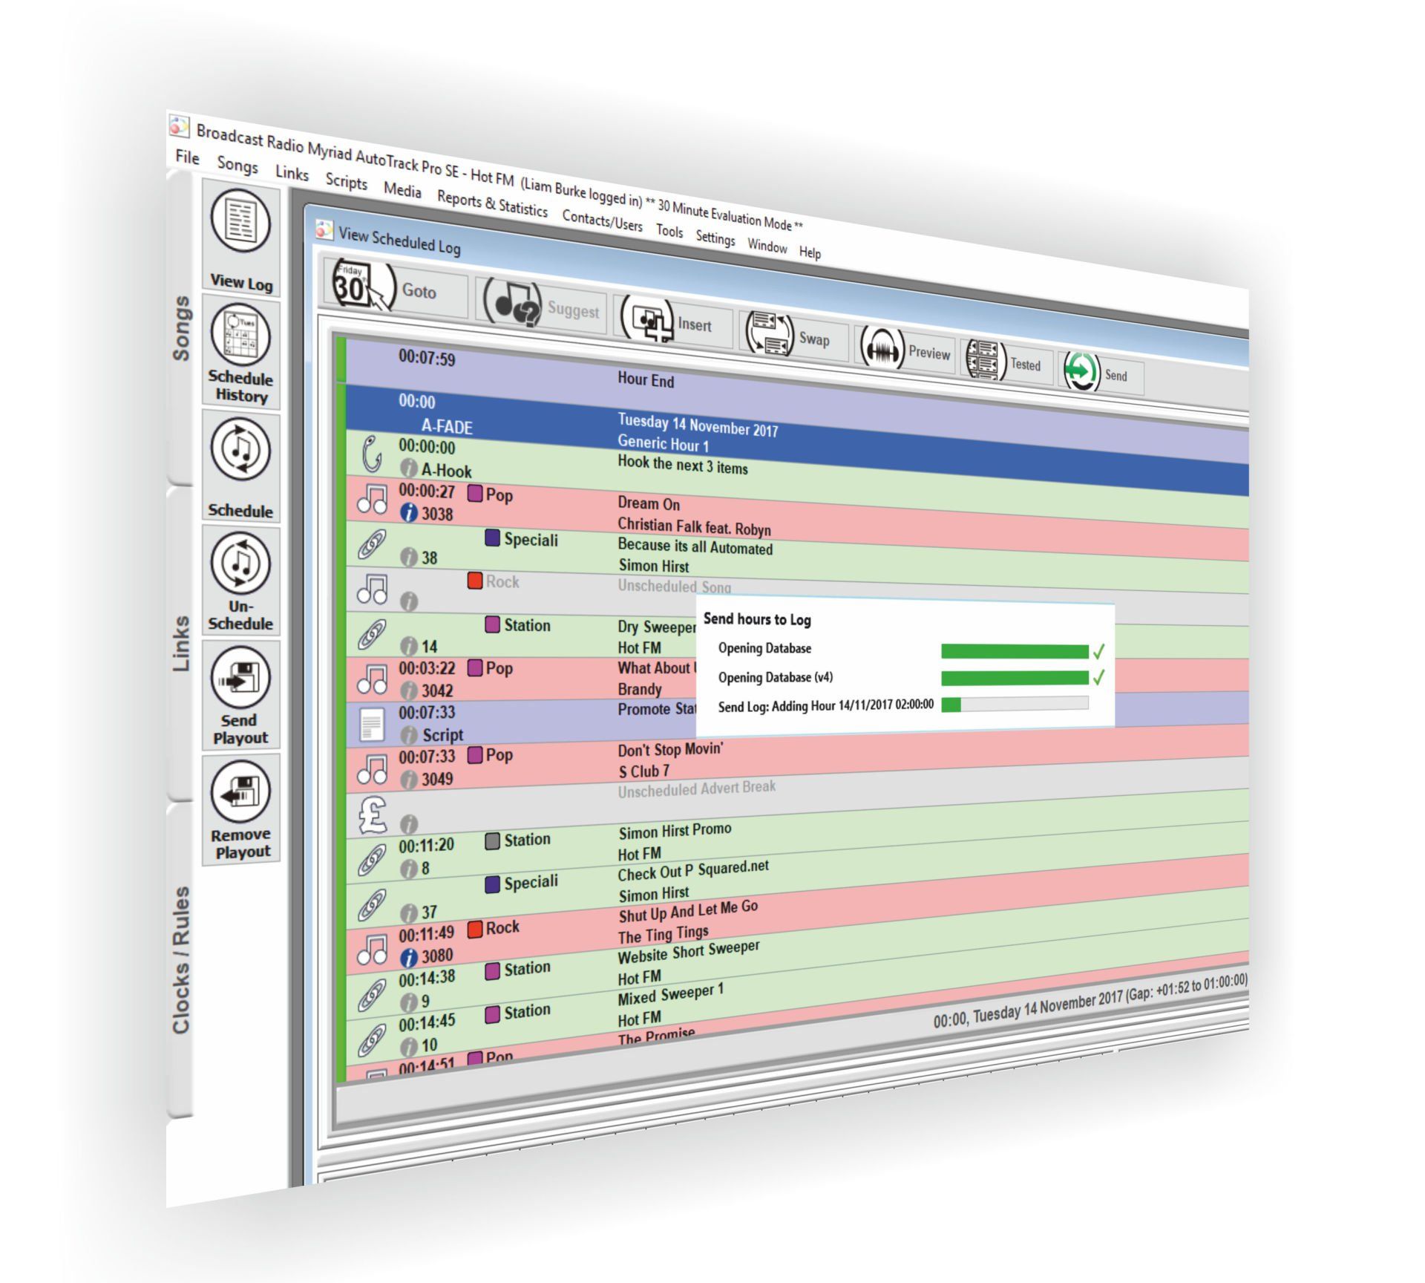1425x1283 pixels.
Task: Select the Check Out P Squared.net entry
Action: pos(693,870)
